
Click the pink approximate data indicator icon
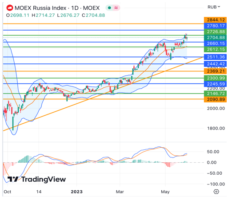click(x=116, y=8)
